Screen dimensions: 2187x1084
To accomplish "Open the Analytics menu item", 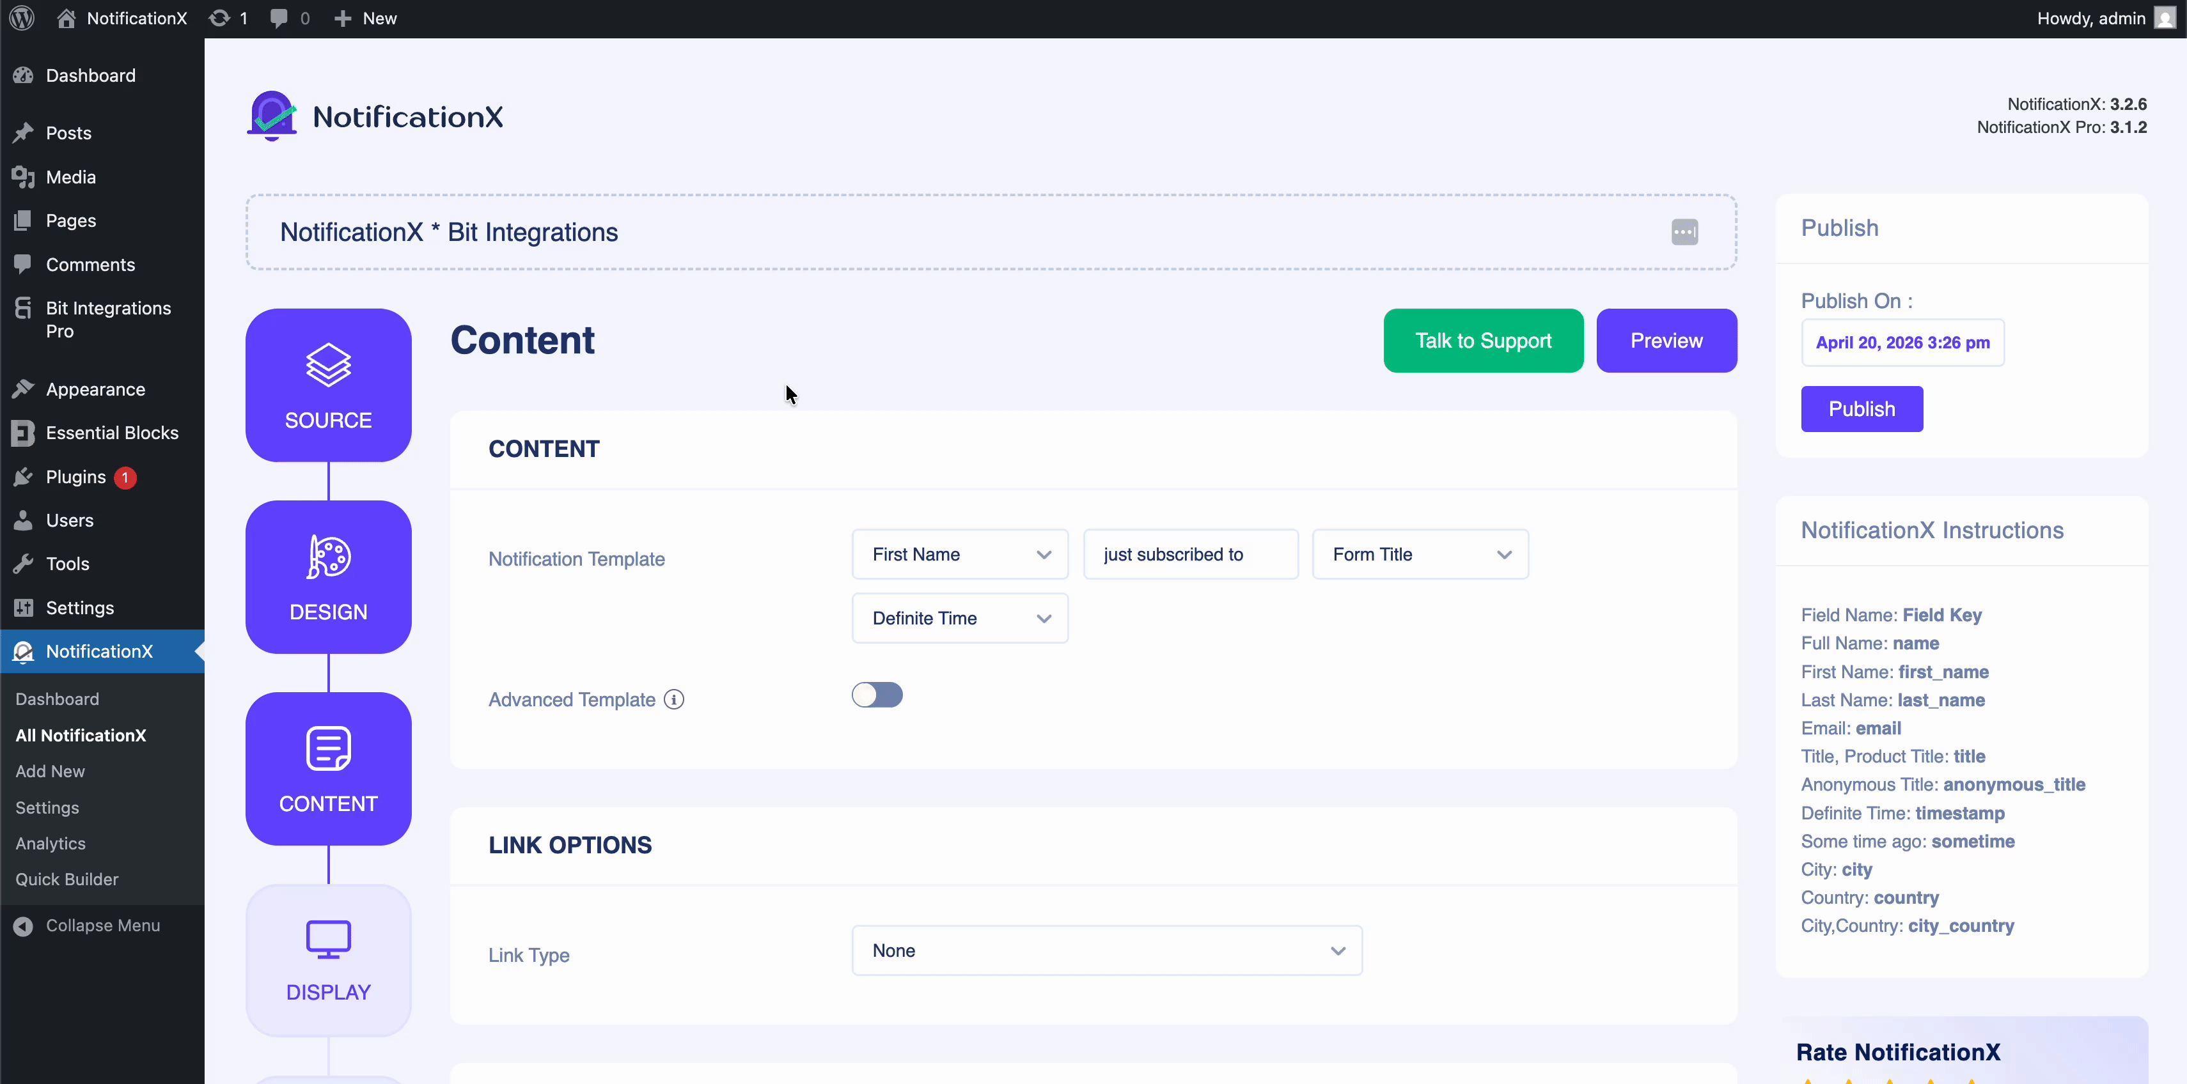I will [x=50, y=843].
